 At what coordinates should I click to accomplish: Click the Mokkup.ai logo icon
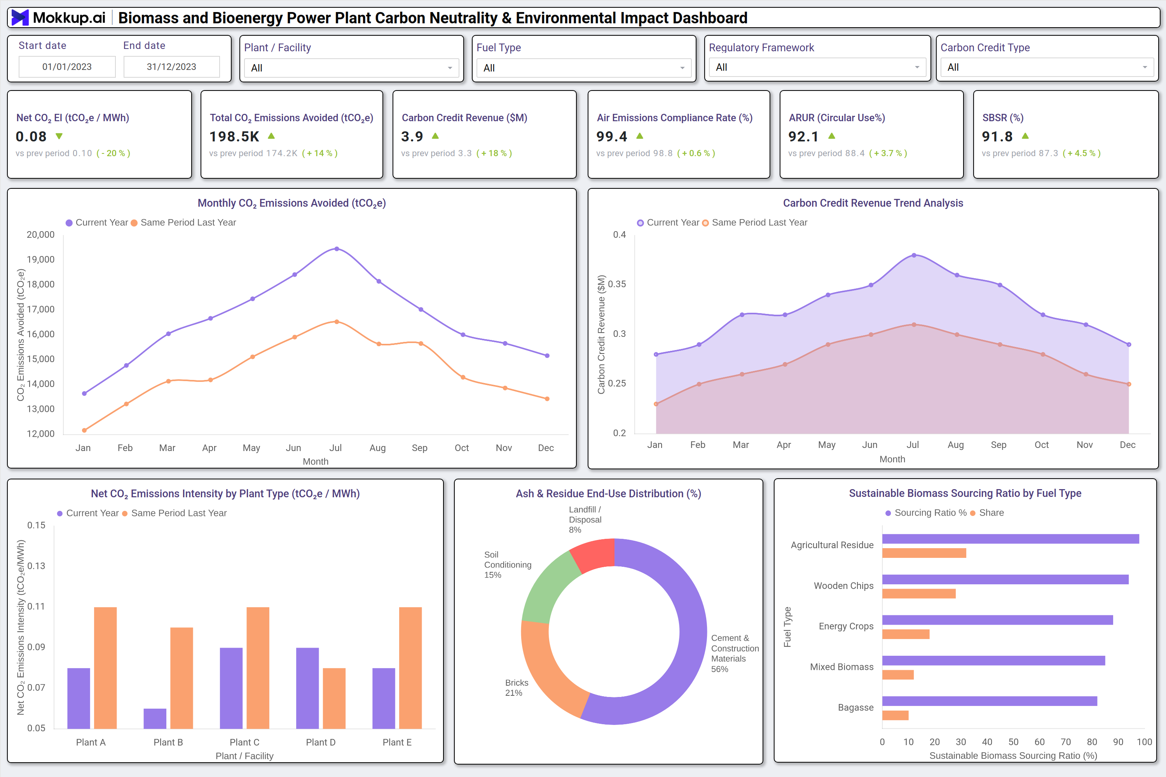point(20,18)
